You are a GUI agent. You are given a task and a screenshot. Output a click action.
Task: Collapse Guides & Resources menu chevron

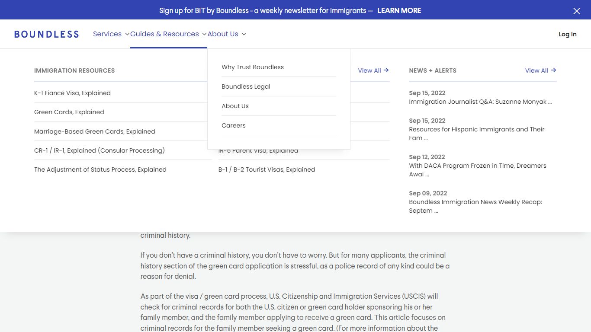[x=204, y=34]
